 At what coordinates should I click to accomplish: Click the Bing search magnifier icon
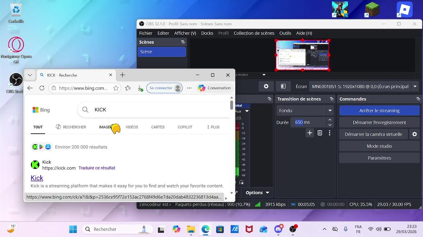[85, 110]
